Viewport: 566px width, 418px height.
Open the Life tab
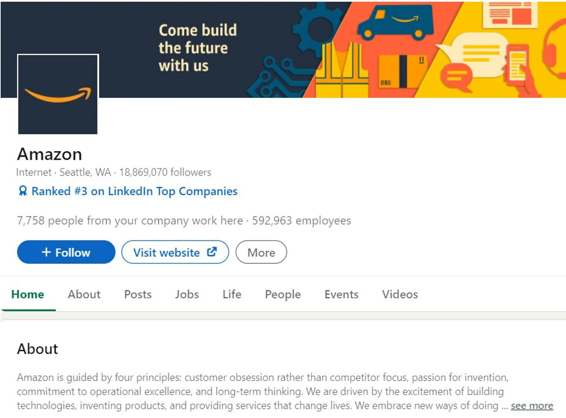232,294
